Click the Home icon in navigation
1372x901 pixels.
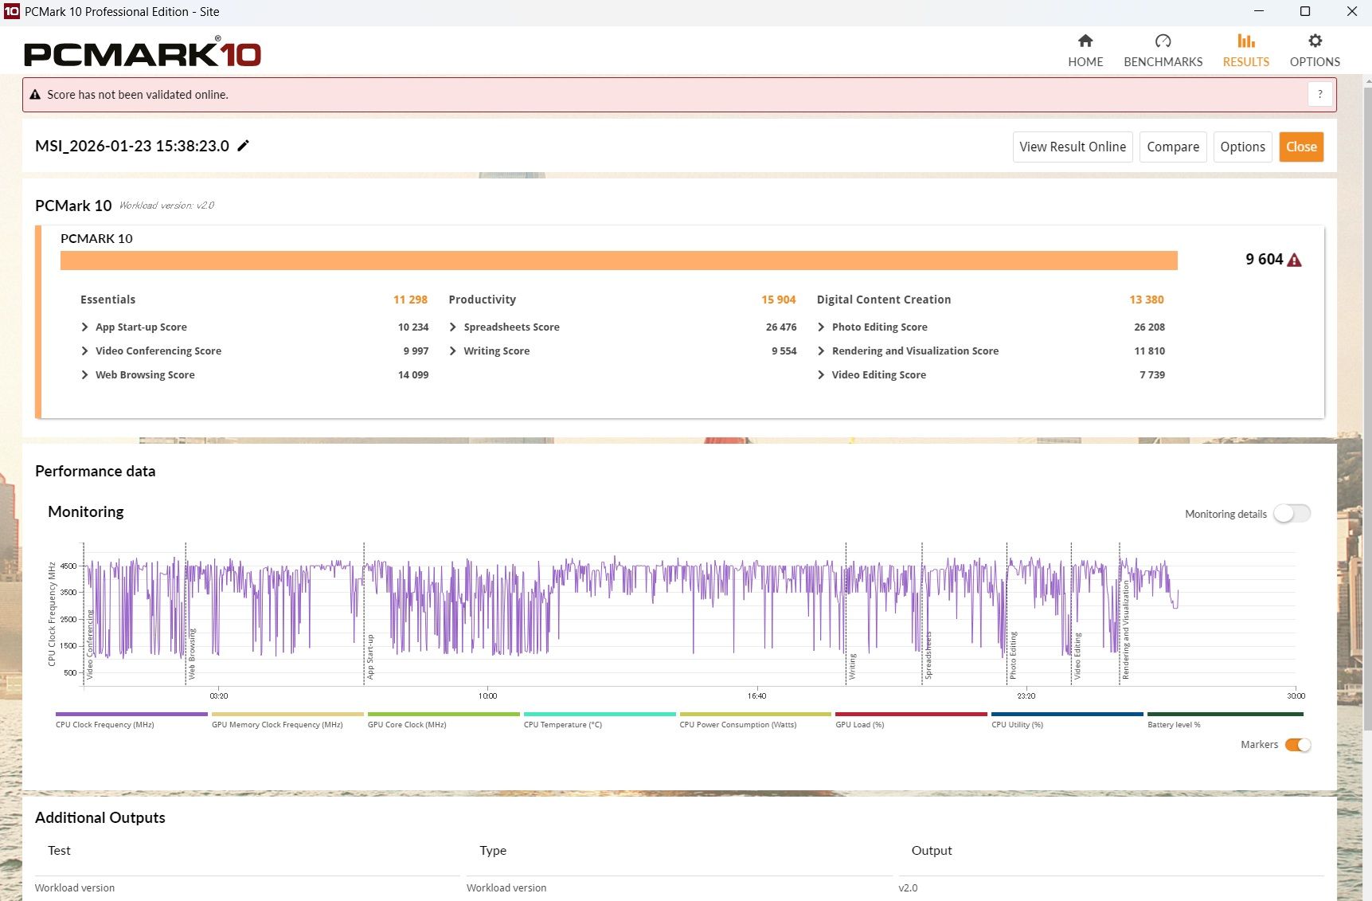[1085, 41]
